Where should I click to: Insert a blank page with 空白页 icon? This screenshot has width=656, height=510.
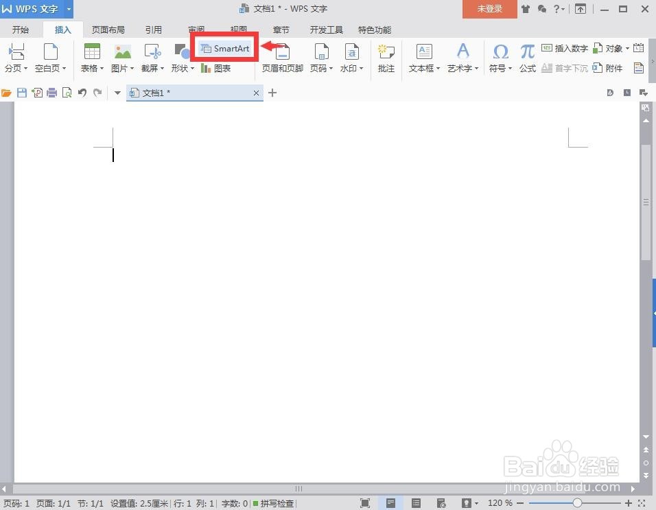coord(51,52)
